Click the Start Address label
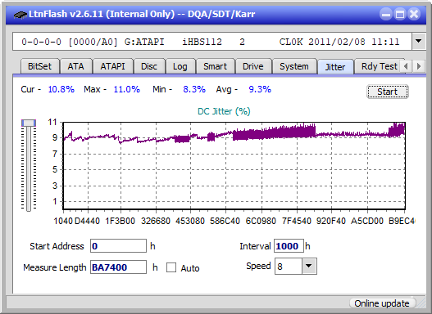Screen dimensions: 432x314 pyautogui.click(x=57, y=246)
